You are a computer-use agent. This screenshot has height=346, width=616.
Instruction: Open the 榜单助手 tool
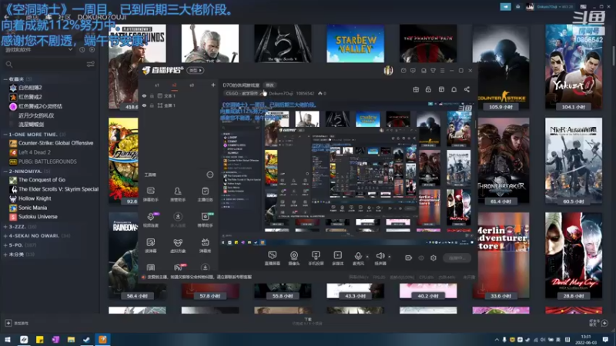pos(205,220)
